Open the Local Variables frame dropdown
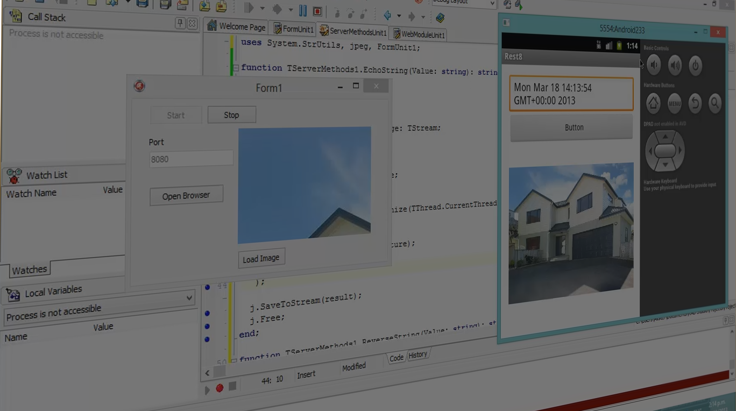Viewport: 736px width, 411px height. click(x=189, y=297)
